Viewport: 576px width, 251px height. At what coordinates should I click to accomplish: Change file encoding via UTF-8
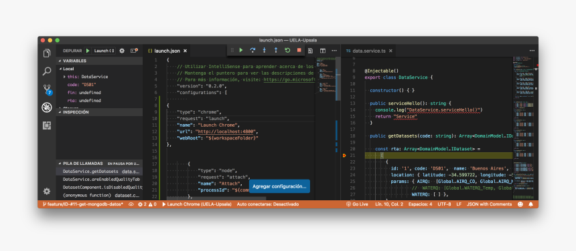pyautogui.click(x=444, y=204)
